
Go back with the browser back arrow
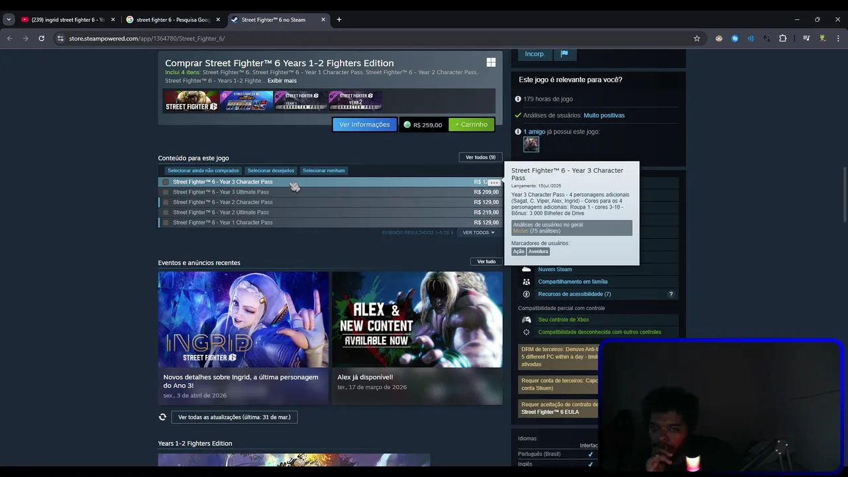click(10, 38)
